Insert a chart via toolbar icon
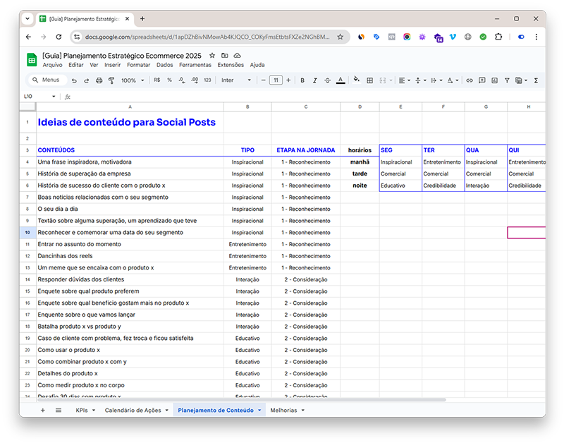This screenshot has height=443, width=564. pyautogui.click(x=495, y=80)
